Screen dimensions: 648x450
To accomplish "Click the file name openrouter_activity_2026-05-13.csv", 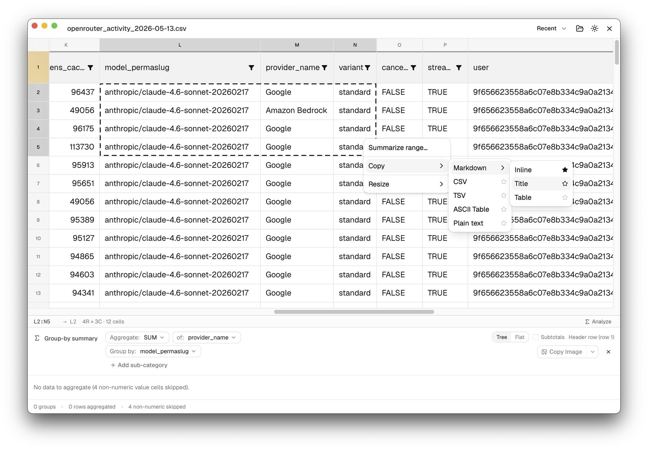I will pyautogui.click(x=127, y=28).
